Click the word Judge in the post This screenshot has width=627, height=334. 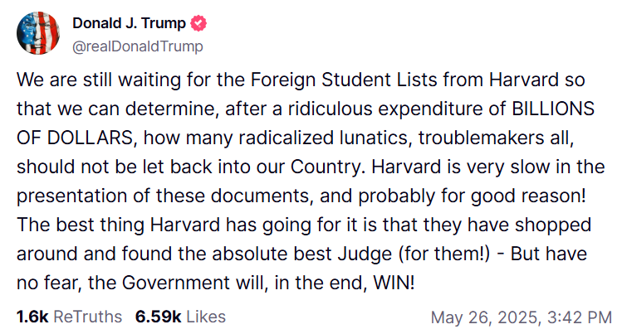click(x=365, y=254)
